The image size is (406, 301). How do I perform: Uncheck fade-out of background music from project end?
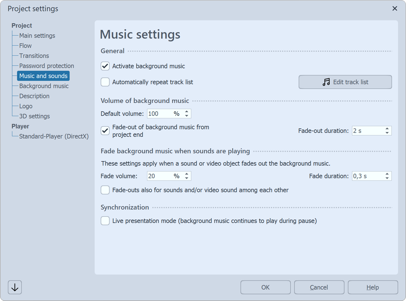[x=105, y=131]
